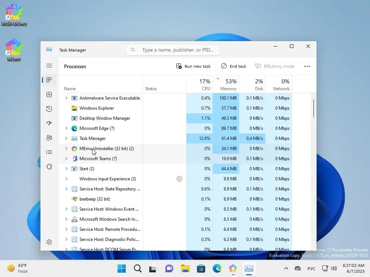Screen dimensions: 370x277
Task: Click the process list vertical scrollbar thumb
Action: tap(314, 108)
